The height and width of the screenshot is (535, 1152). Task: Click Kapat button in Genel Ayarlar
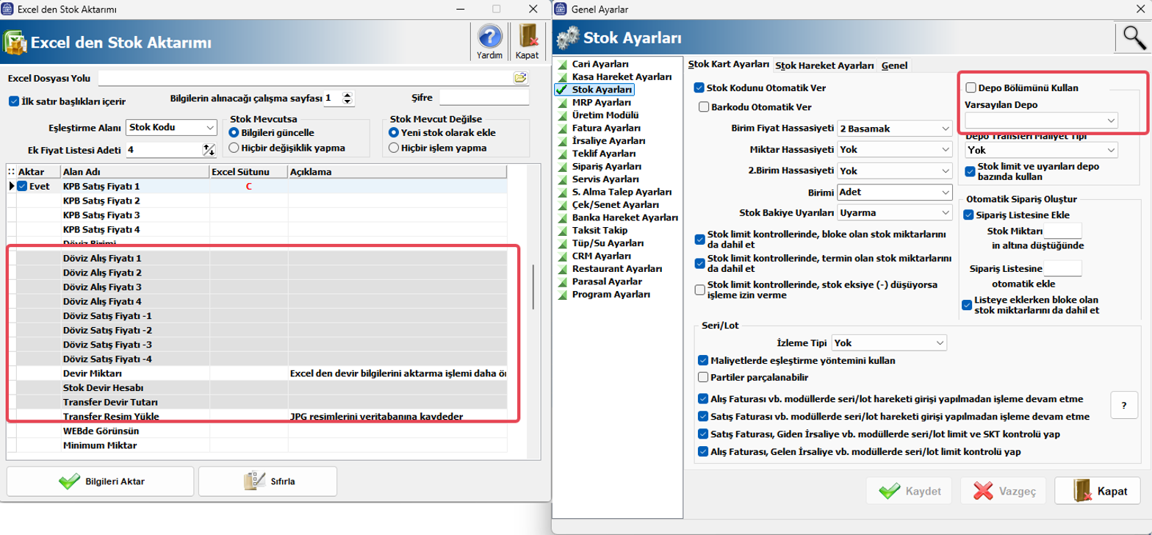[x=1098, y=491]
